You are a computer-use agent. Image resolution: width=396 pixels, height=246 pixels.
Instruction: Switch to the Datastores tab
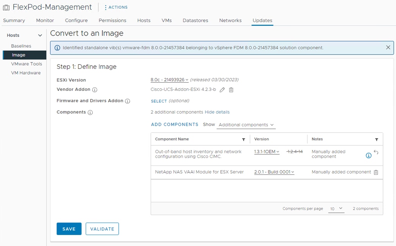click(195, 20)
